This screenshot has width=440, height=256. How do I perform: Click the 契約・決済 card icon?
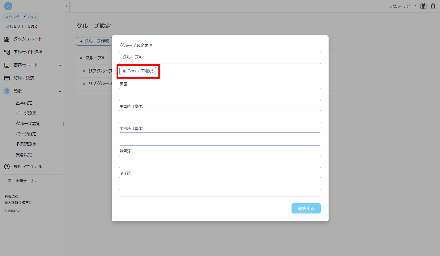(7, 78)
